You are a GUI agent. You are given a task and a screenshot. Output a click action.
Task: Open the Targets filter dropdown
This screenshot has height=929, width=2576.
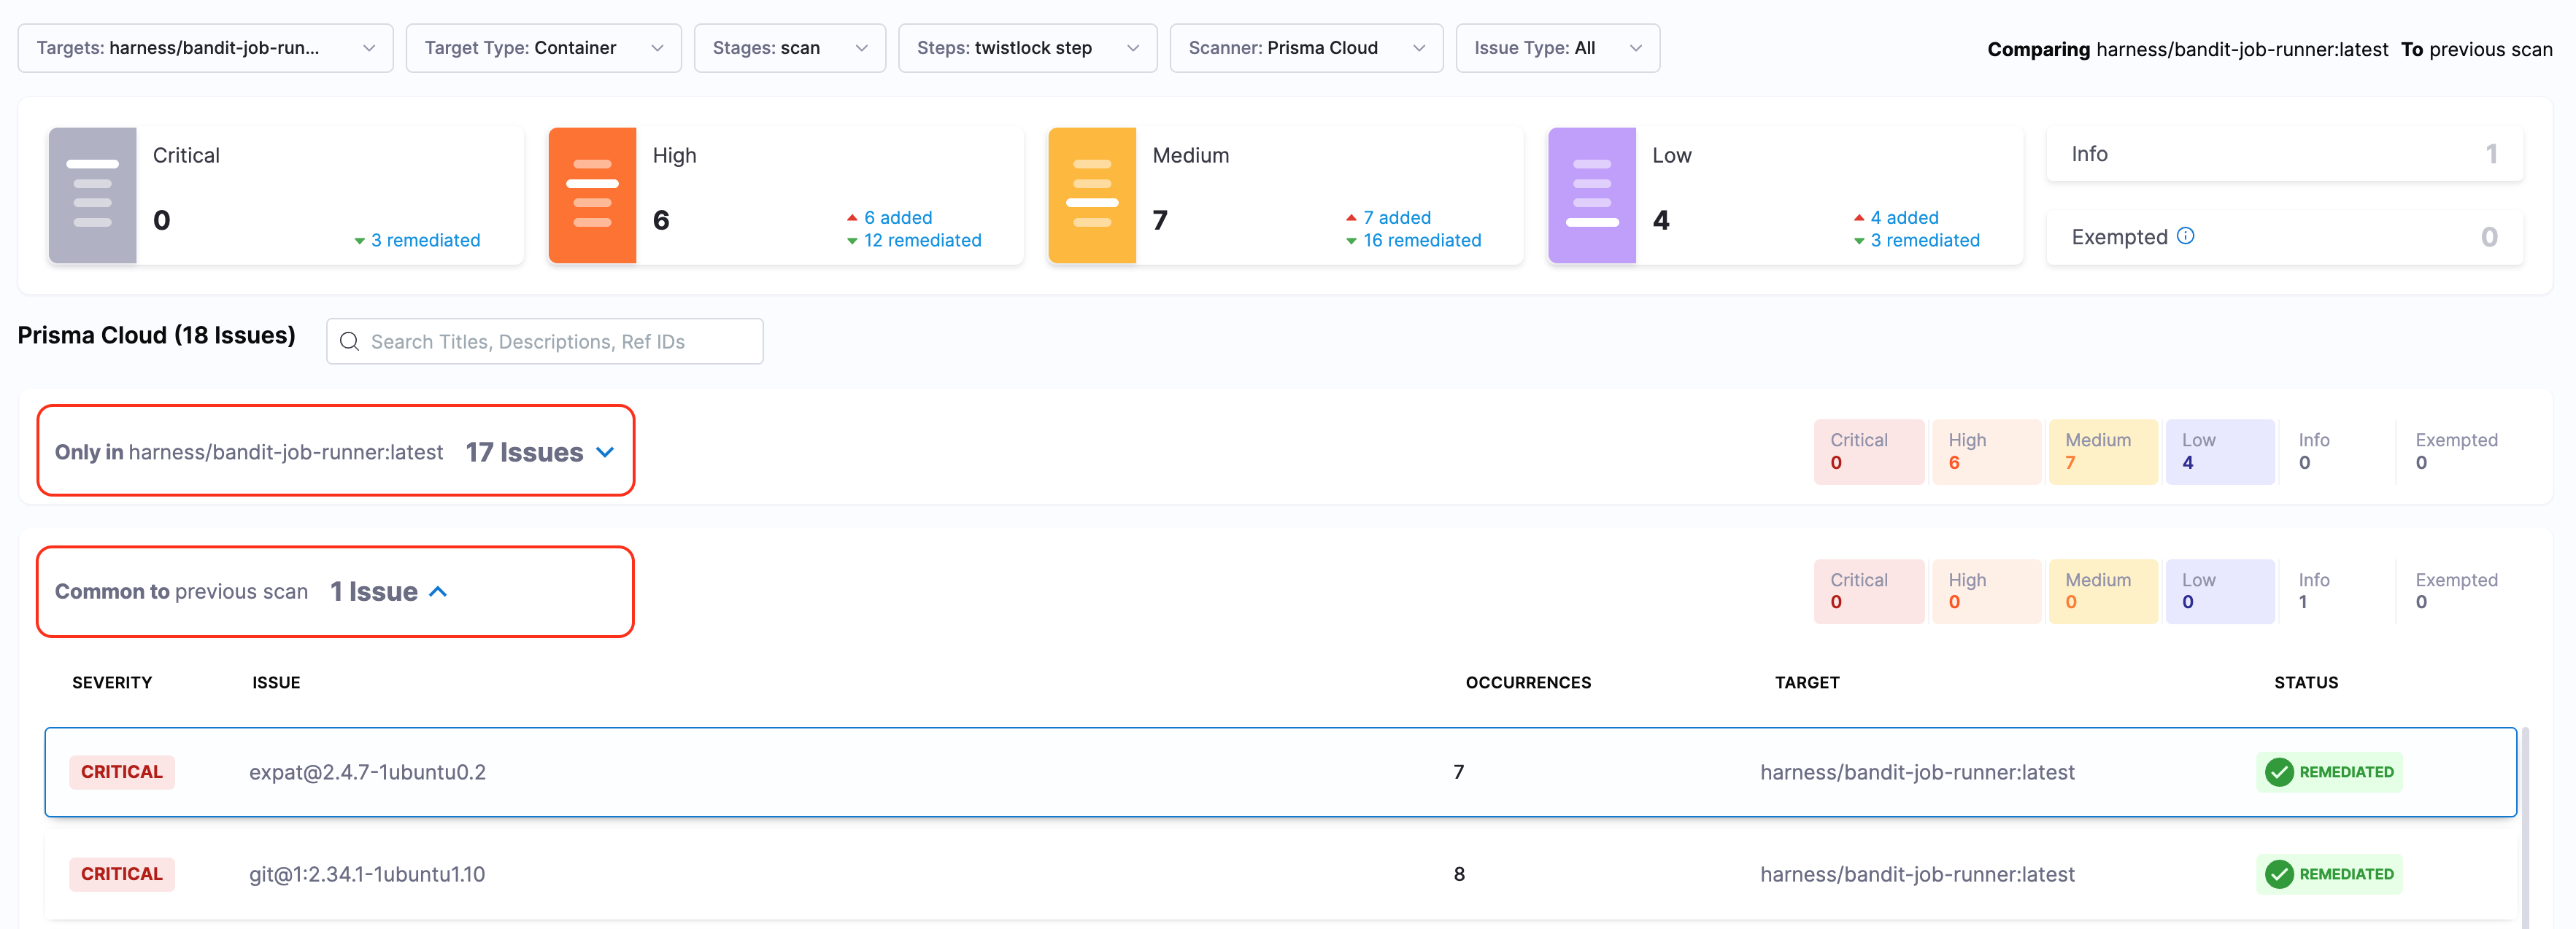coord(205,48)
